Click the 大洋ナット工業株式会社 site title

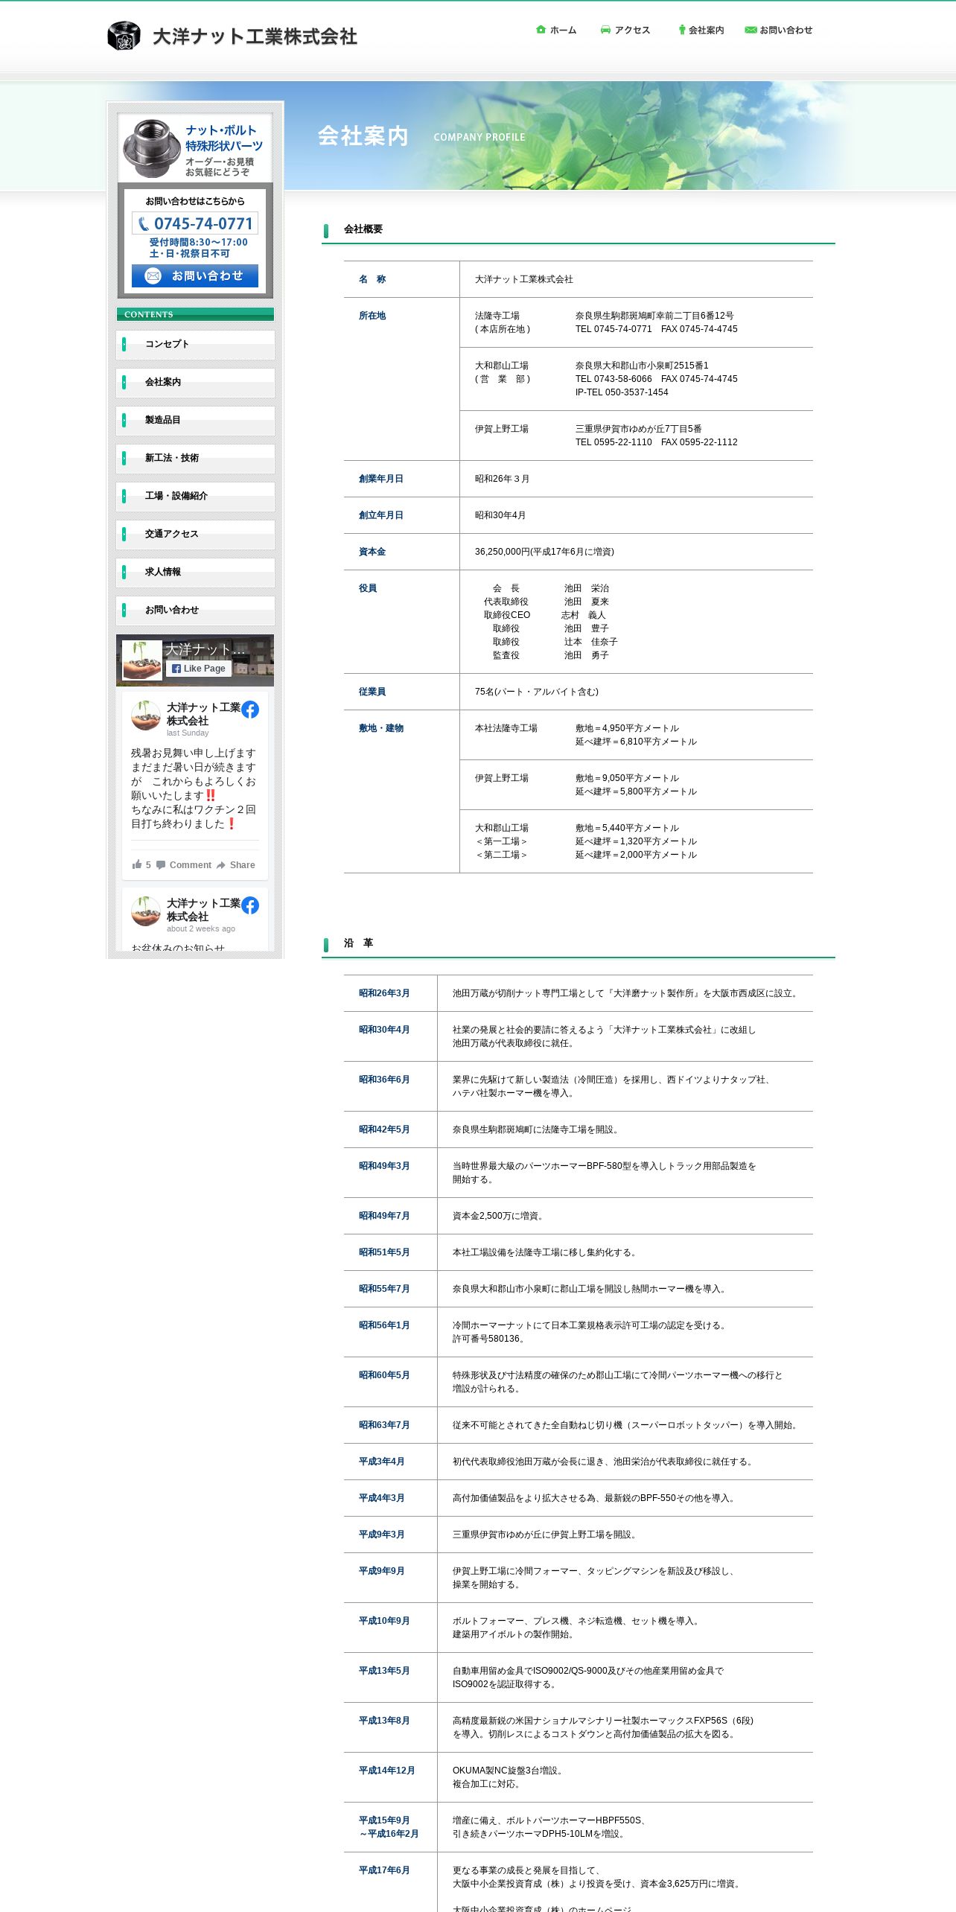coord(255,36)
